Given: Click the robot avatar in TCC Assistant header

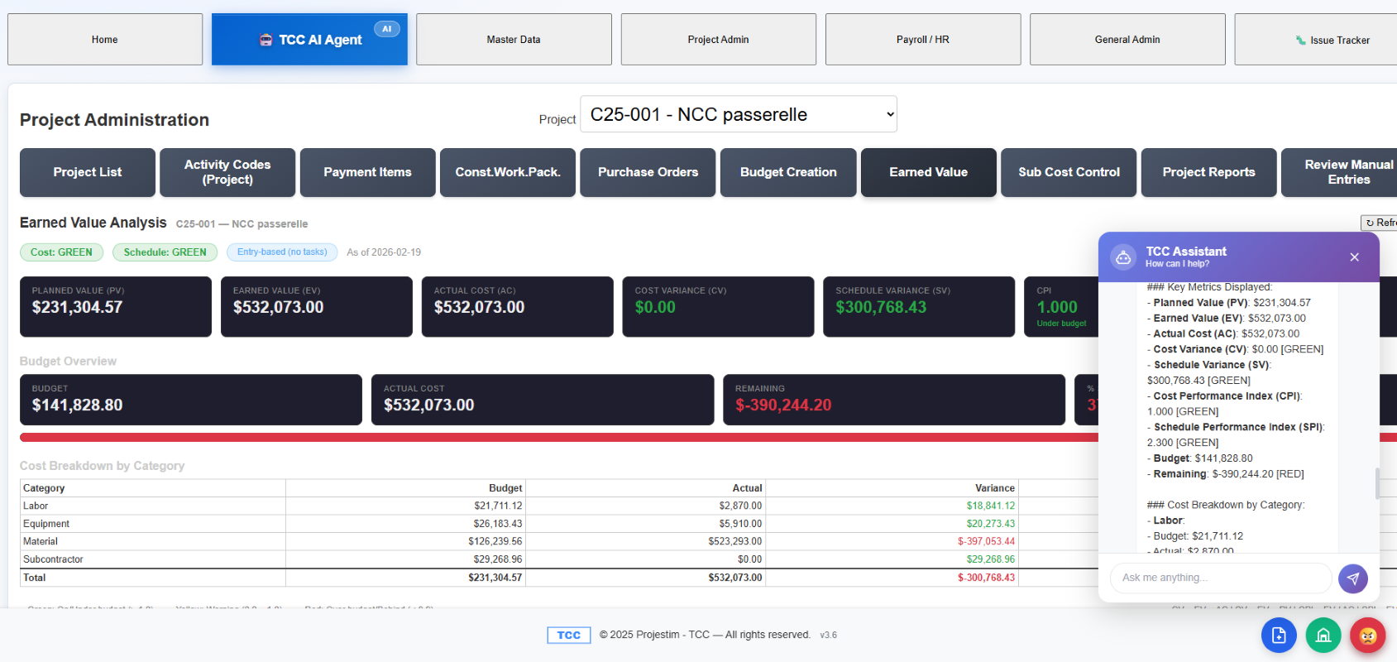Looking at the screenshot, I should click(x=1123, y=257).
